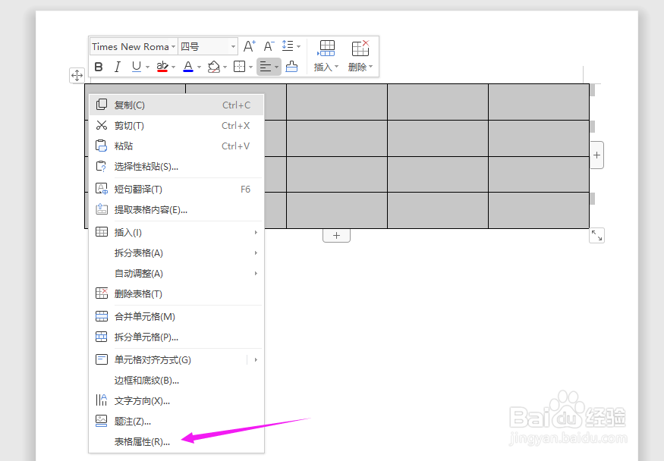Expand 拆分表格(A) submenu
The image size is (664, 461).
click(x=177, y=253)
